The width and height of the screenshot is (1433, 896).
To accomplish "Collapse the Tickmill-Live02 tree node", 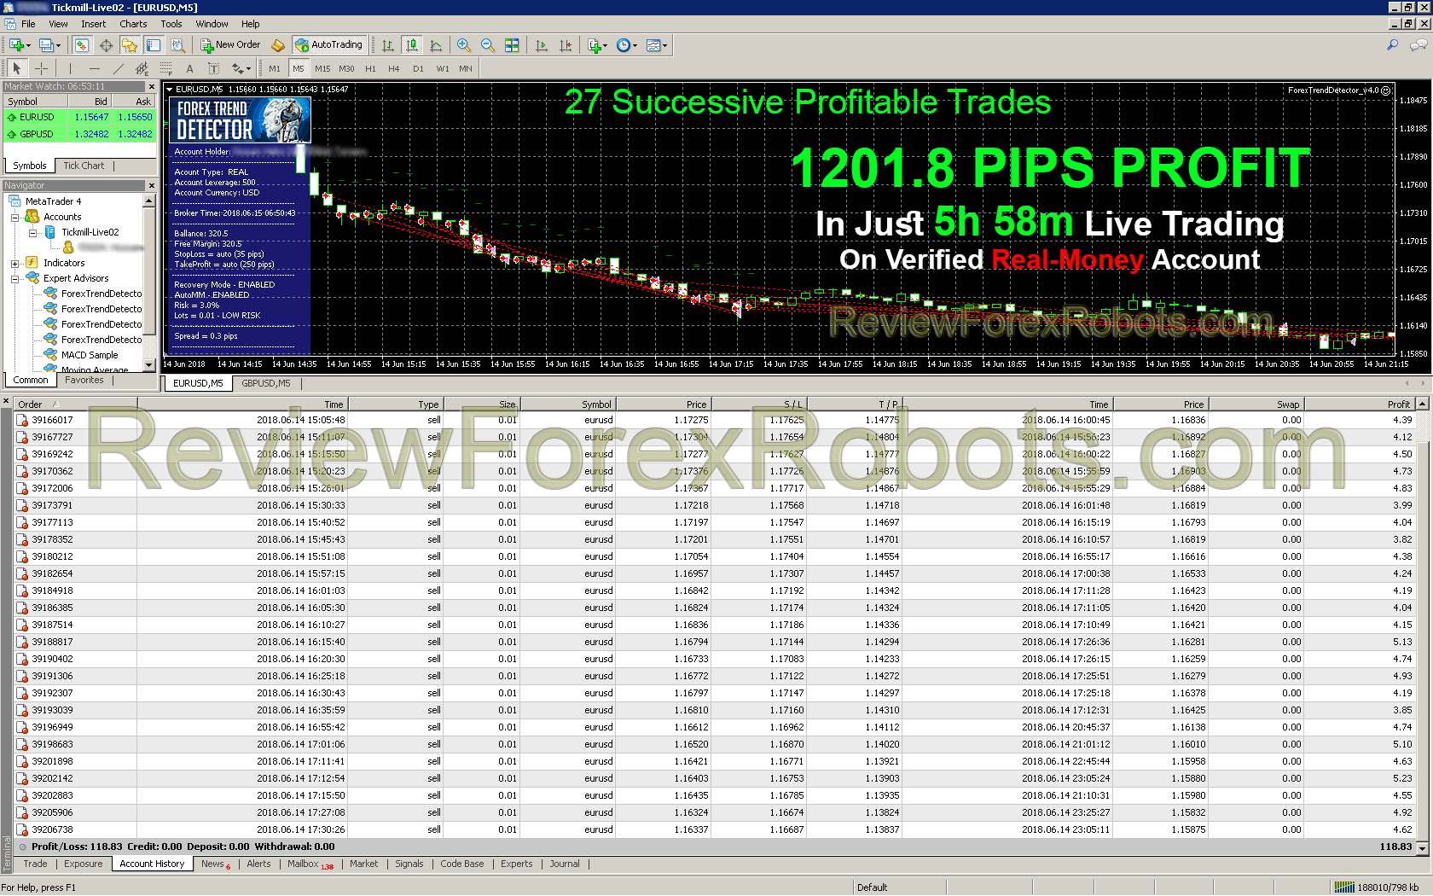I will [x=33, y=233].
